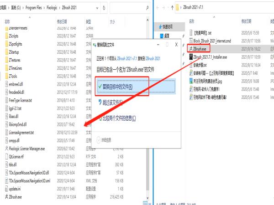This screenshot has width=274, height=205.
Task: Click chevron after Program Files in breadcrumb
Action: pos(44,8)
